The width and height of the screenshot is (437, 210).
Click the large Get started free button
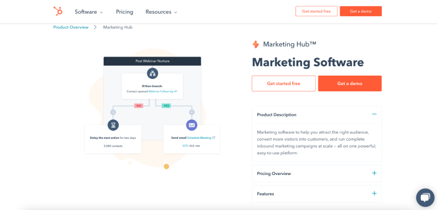pos(284,84)
